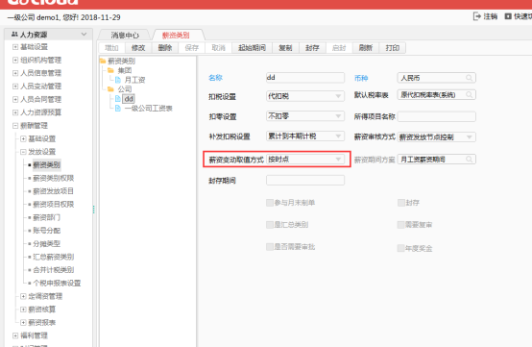Open 薪资类别权限 in sidebar

tap(53, 178)
